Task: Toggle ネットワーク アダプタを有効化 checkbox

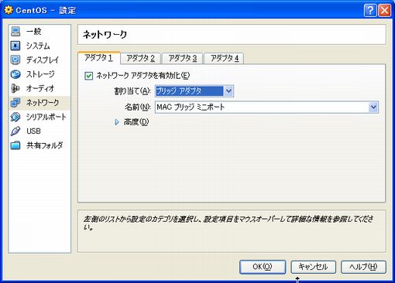Action: coord(88,76)
